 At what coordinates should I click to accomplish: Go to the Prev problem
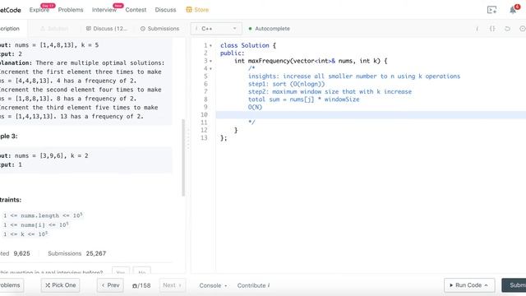tap(110, 285)
